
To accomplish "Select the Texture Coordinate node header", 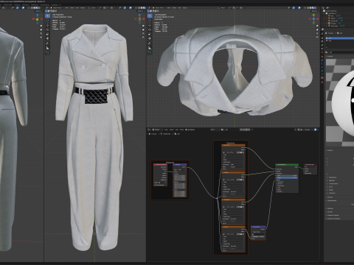I will click(160, 165).
